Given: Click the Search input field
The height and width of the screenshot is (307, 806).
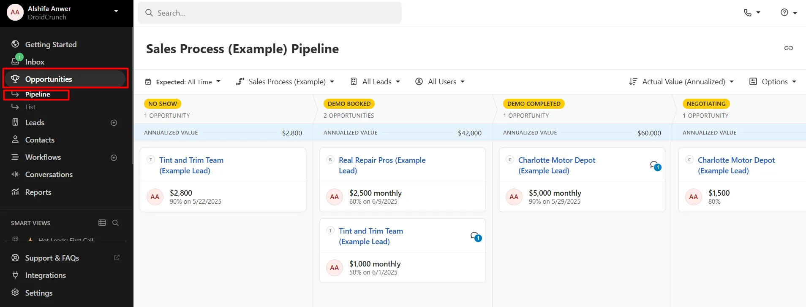Looking at the screenshot, I should click(x=270, y=13).
